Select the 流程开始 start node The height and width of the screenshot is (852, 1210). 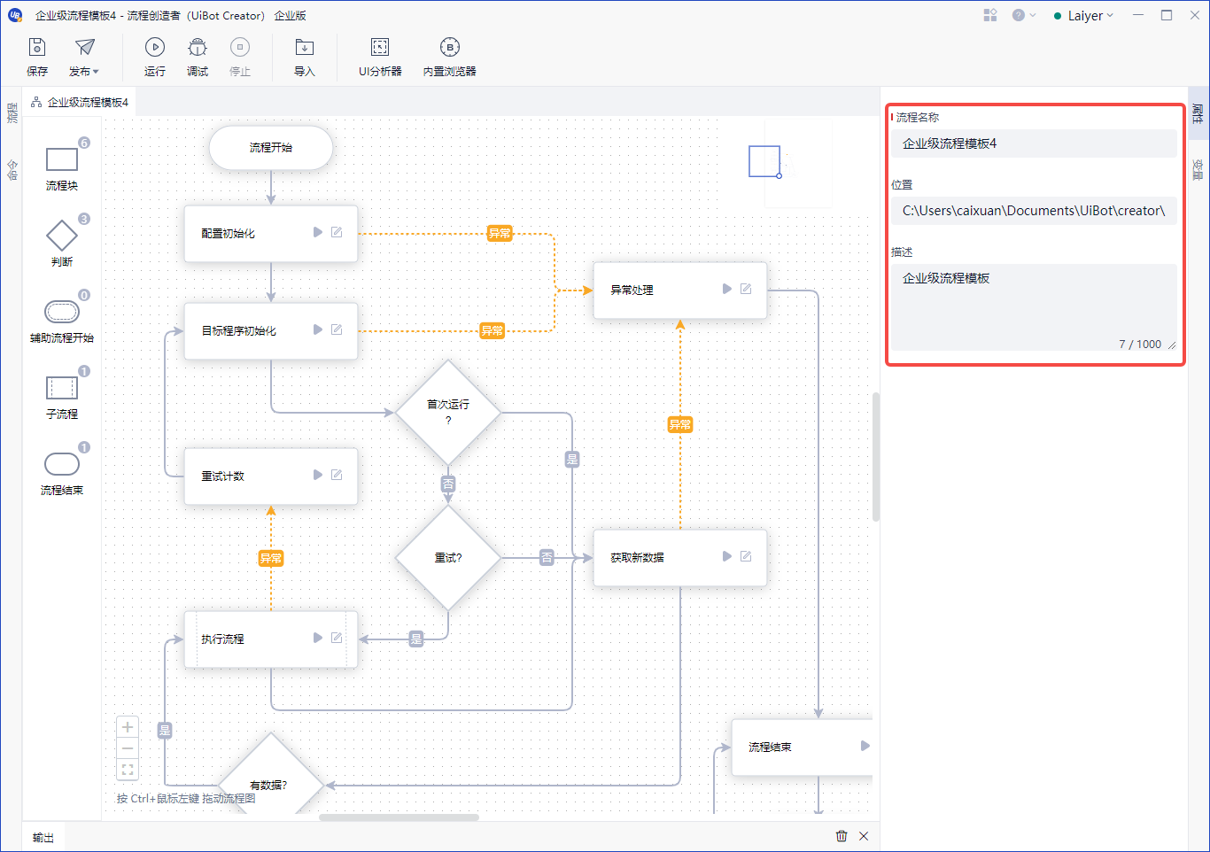tap(271, 148)
